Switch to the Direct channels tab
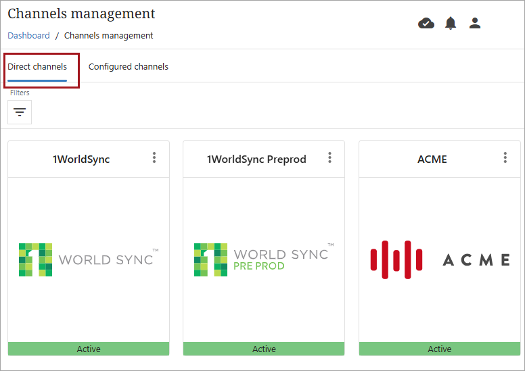This screenshot has height=371, width=525. coord(37,67)
